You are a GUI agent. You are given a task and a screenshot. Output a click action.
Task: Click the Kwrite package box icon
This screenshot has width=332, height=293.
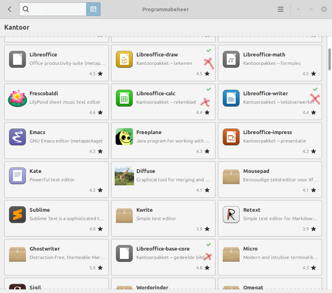[125, 215]
